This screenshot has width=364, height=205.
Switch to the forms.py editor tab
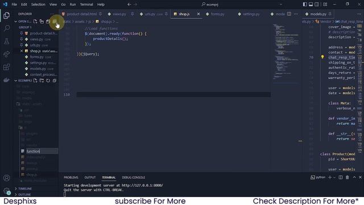(x=217, y=14)
